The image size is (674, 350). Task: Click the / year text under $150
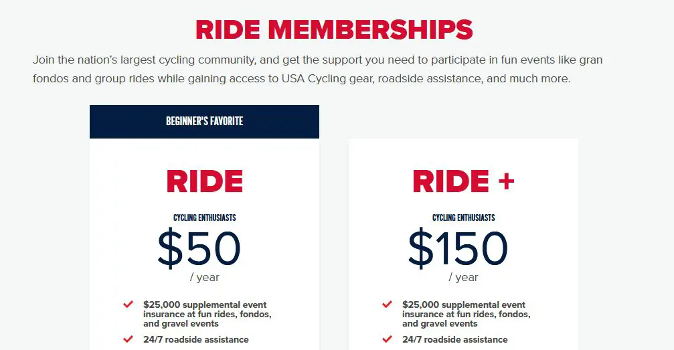[x=463, y=278]
